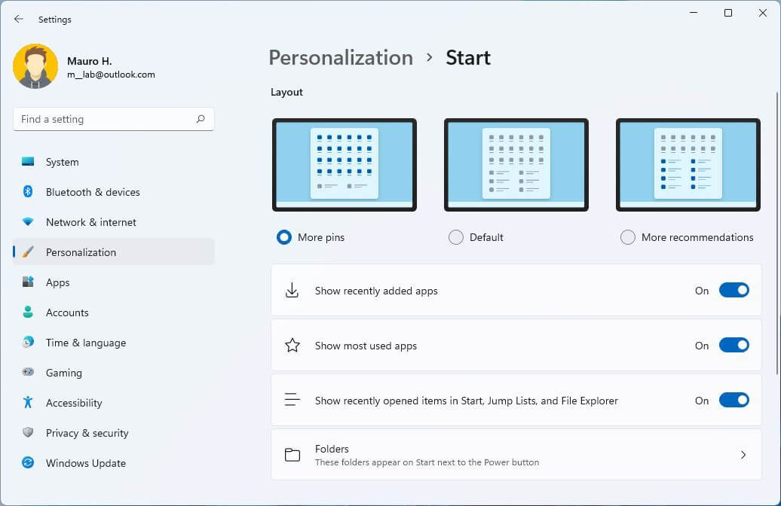The width and height of the screenshot is (781, 506).
Task: Click the Windows Update sync icon
Action: [x=28, y=463]
